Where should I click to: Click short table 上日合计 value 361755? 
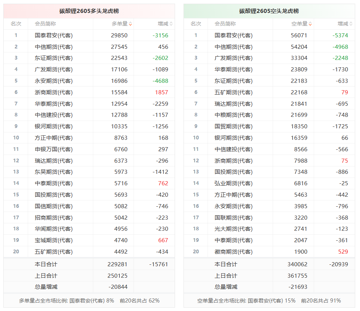pyautogui.click(x=297, y=276)
